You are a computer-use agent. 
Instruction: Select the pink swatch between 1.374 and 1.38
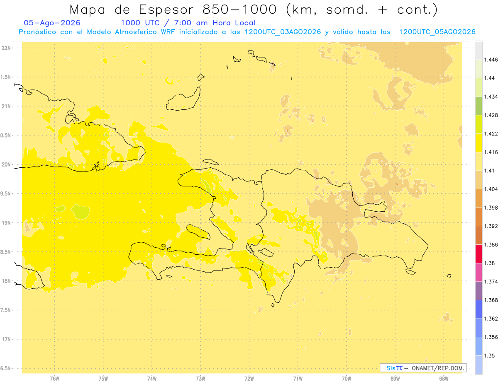click(478, 273)
